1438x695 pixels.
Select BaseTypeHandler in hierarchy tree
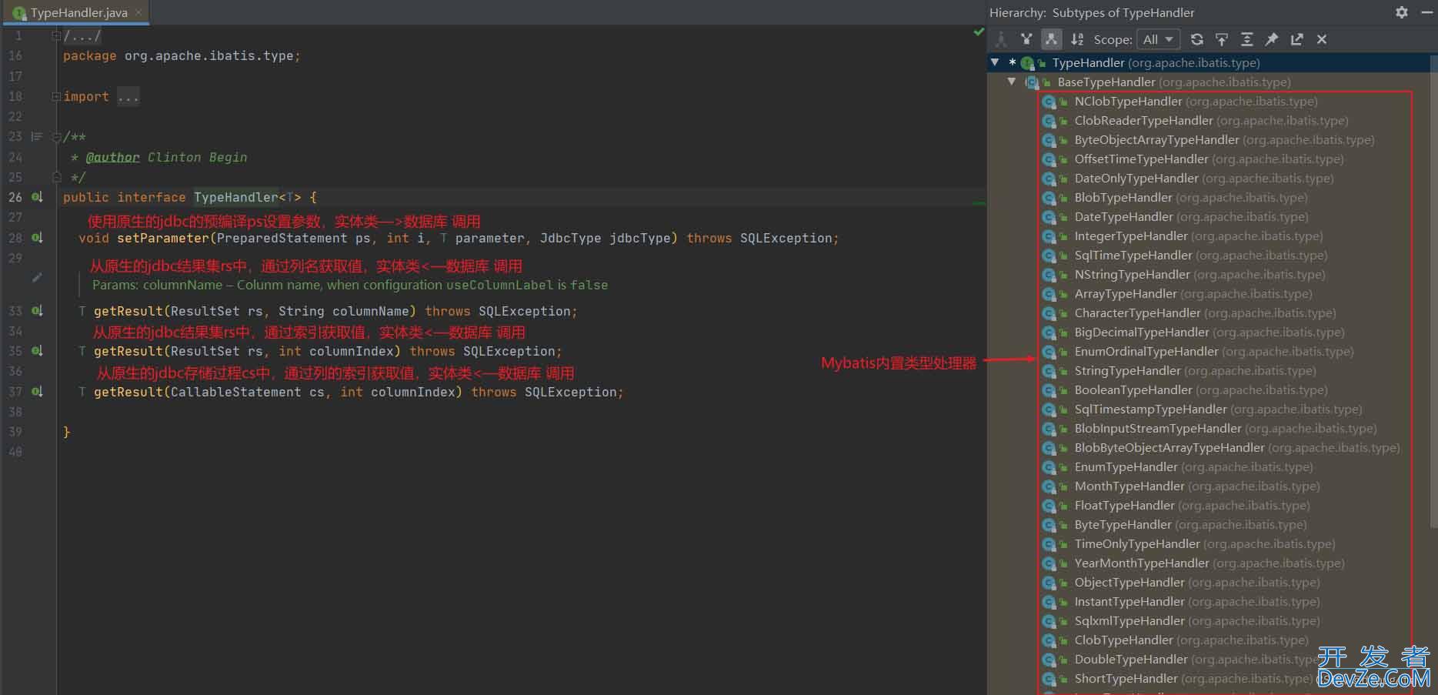[1208, 82]
